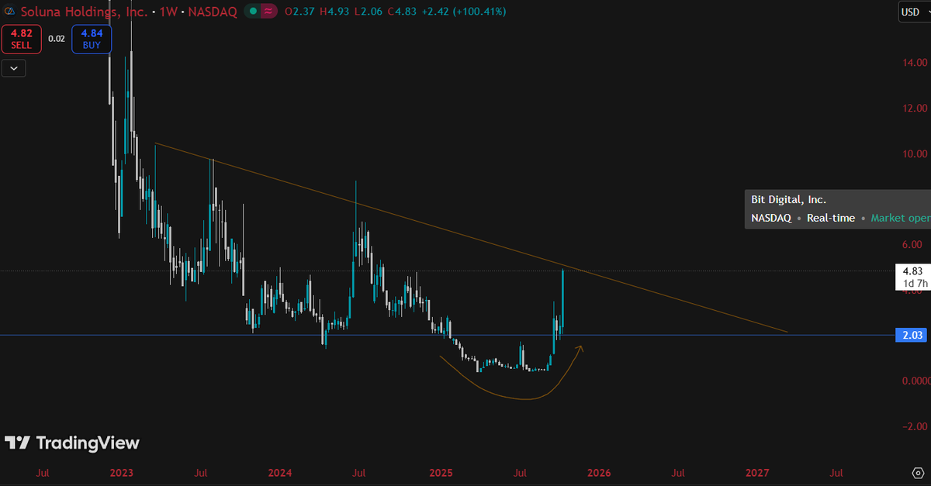Click the pink approximate-data indicator icon

(268, 12)
